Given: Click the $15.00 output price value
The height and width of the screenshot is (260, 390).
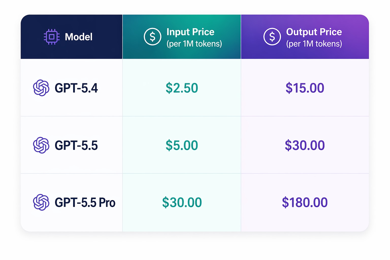Looking at the screenshot, I should pos(305,88).
